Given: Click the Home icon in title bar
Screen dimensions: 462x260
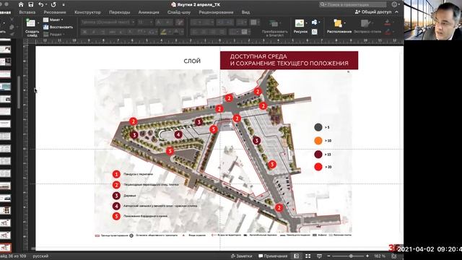Looking at the screenshot, I should click(x=21, y=4).
